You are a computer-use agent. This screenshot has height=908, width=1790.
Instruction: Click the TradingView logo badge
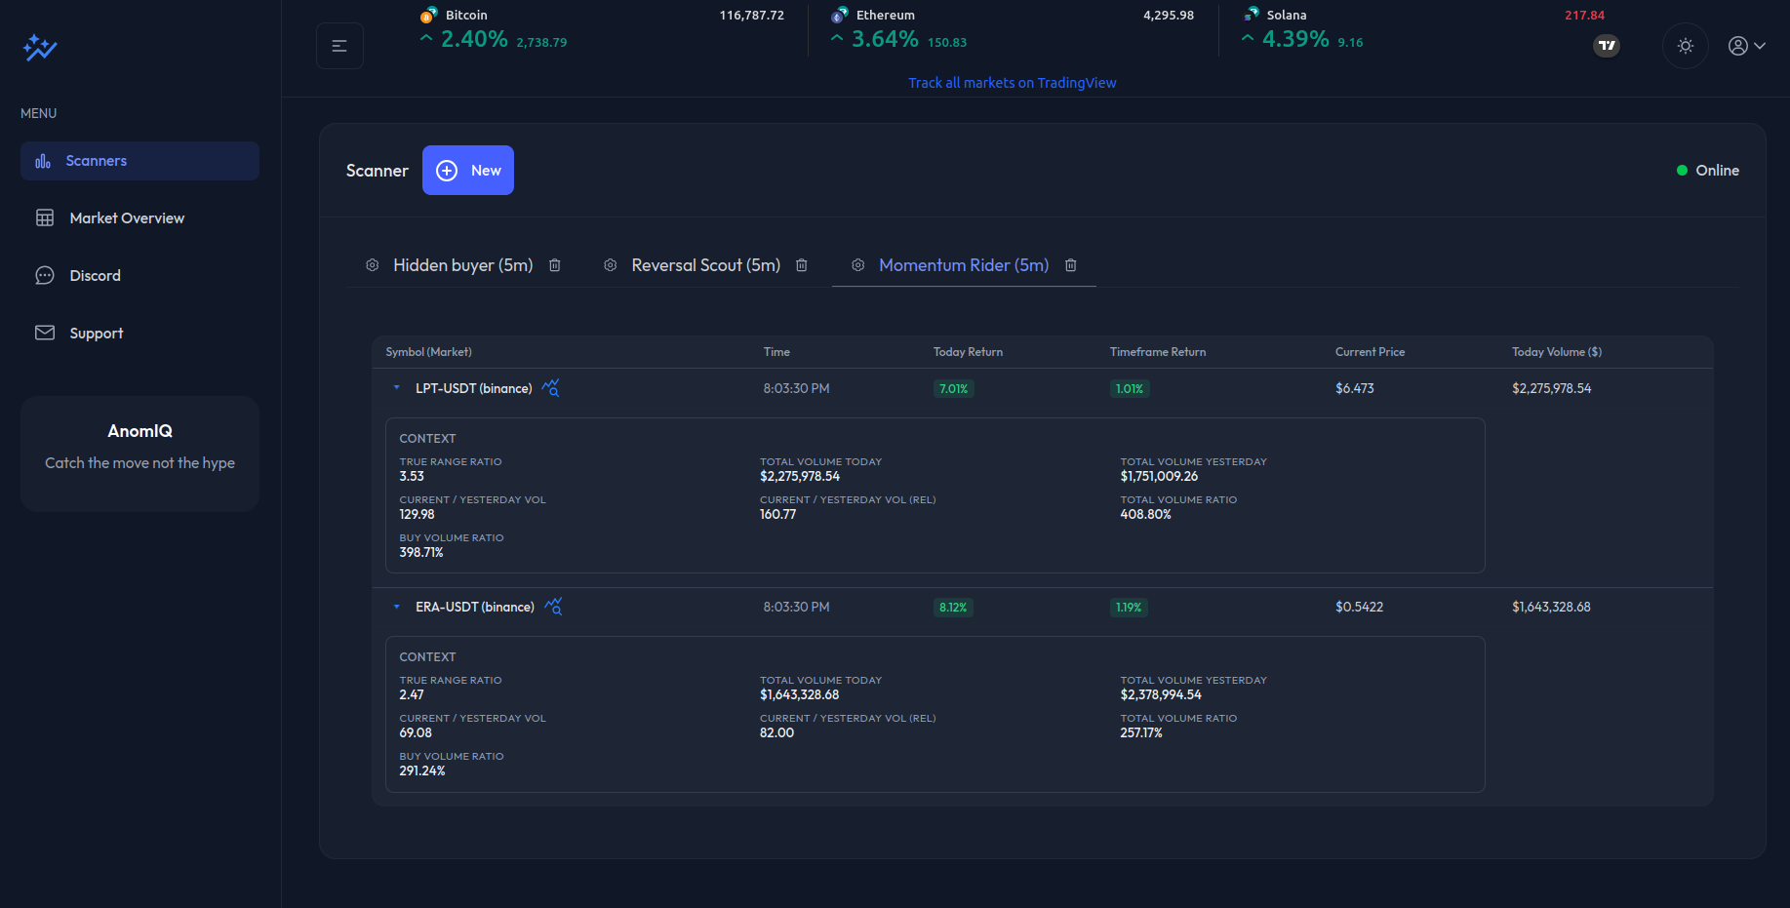coord(1606,46)
